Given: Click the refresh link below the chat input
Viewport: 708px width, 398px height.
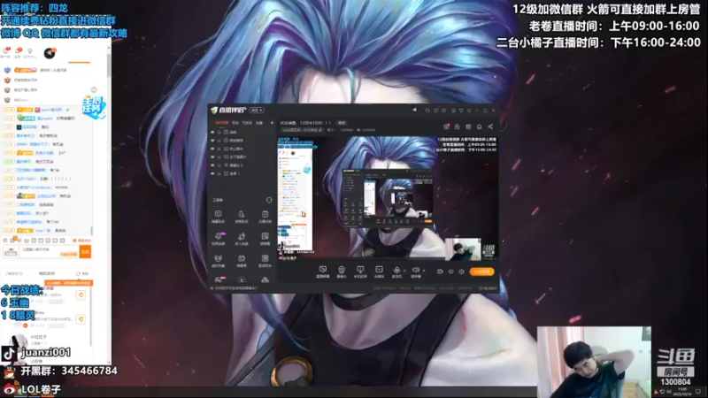Looking at the screenshot, I should pyautogui.click(x=82, y=273).
